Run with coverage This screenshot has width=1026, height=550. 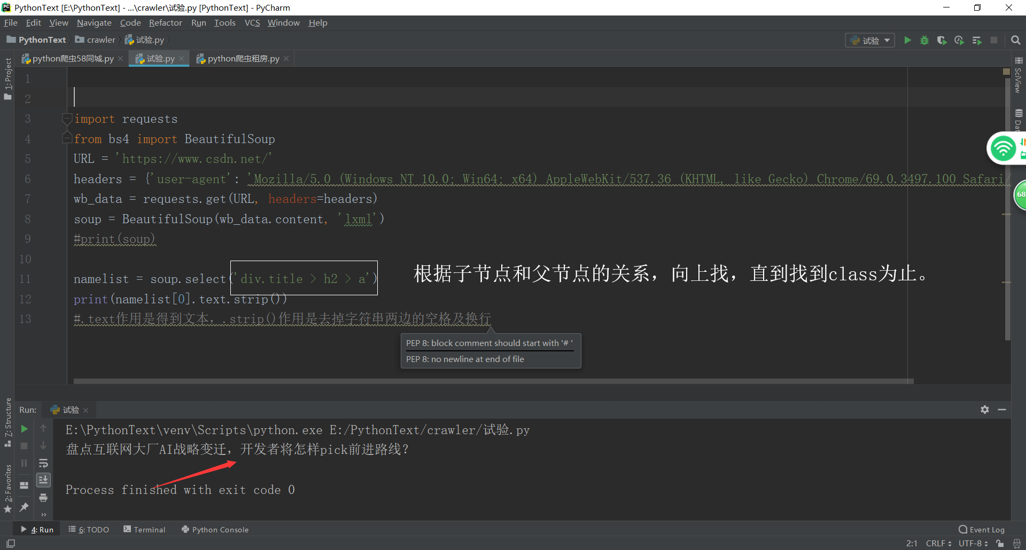pos(942,40)
